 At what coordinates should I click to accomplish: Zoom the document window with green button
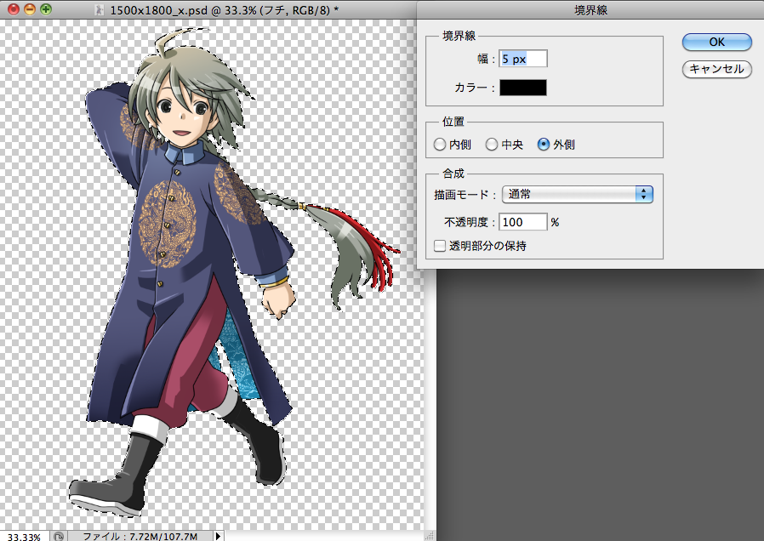(46, 9)
